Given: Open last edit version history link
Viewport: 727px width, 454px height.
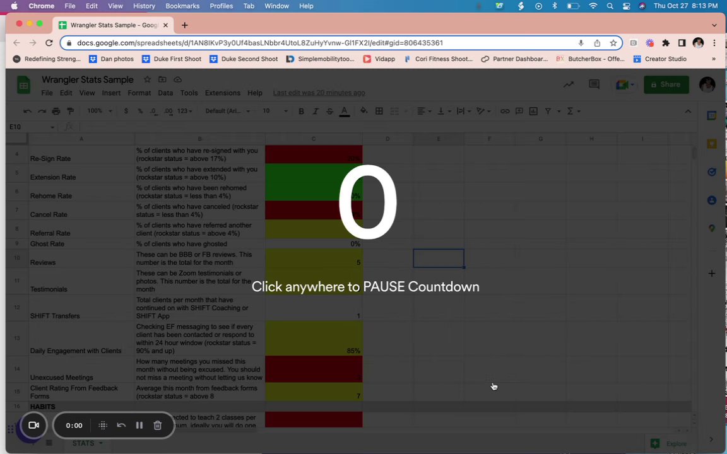Looking at the screenshot, I should coord(319,93).
